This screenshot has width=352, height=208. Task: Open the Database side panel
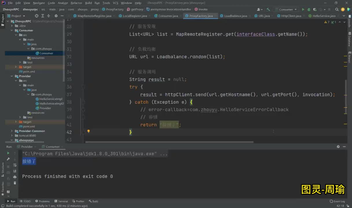pos(349,40)
